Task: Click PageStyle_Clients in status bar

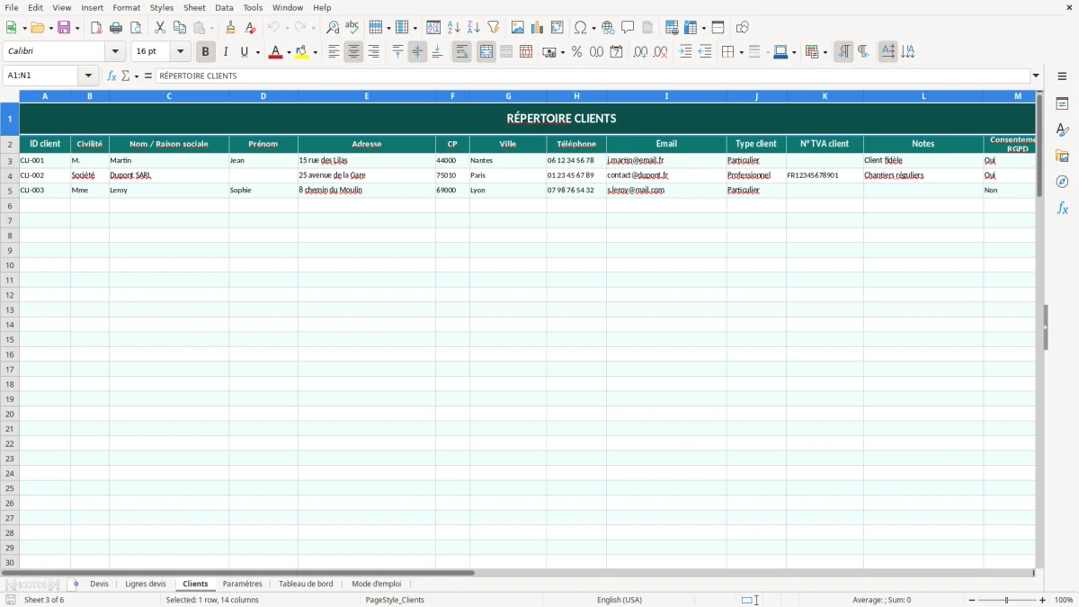Action: (x=395, y=600)
